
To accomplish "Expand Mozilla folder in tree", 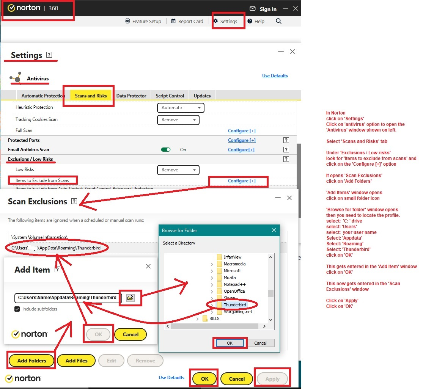I will pyautogui.click(x=212, y=278).
